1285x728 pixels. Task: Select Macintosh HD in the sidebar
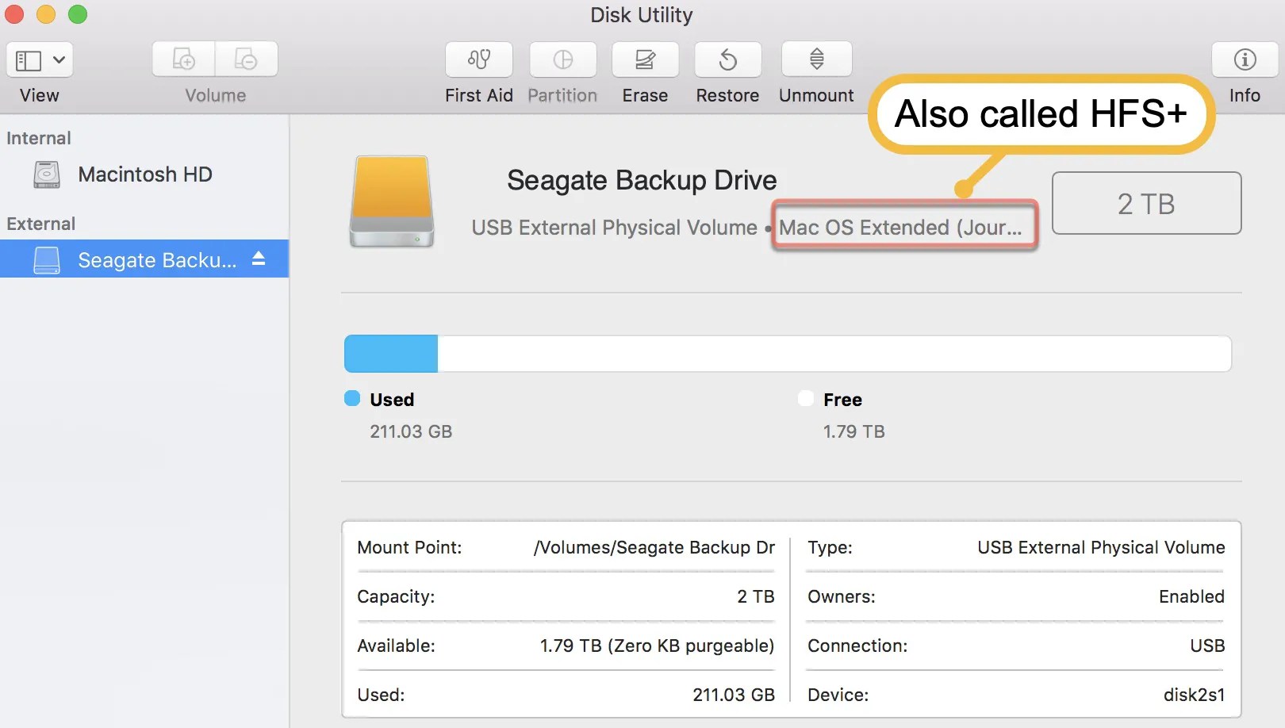(144, 174)
